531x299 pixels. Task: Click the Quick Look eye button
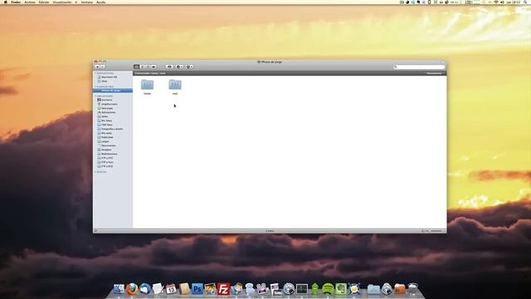point(169,66)
